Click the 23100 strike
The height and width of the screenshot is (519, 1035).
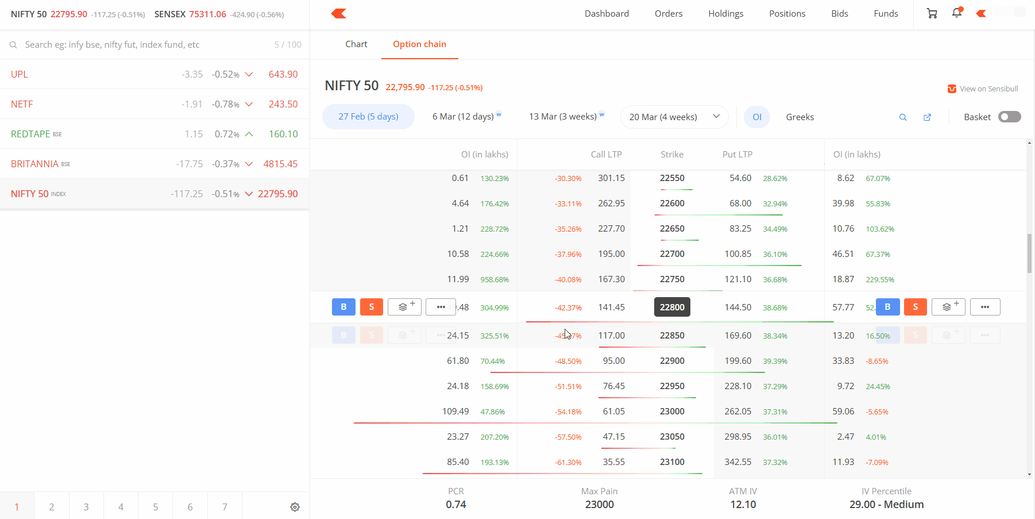click(672, 462)
